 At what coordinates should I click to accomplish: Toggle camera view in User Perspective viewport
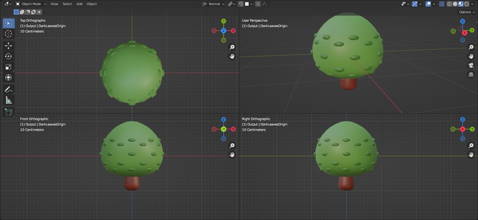coord(471,65)
